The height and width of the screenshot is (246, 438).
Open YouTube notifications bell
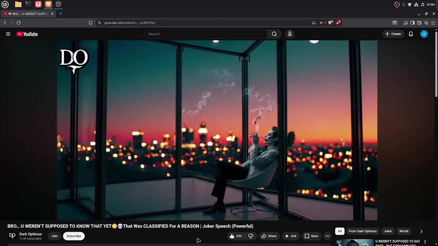click(x=411, y=34)
